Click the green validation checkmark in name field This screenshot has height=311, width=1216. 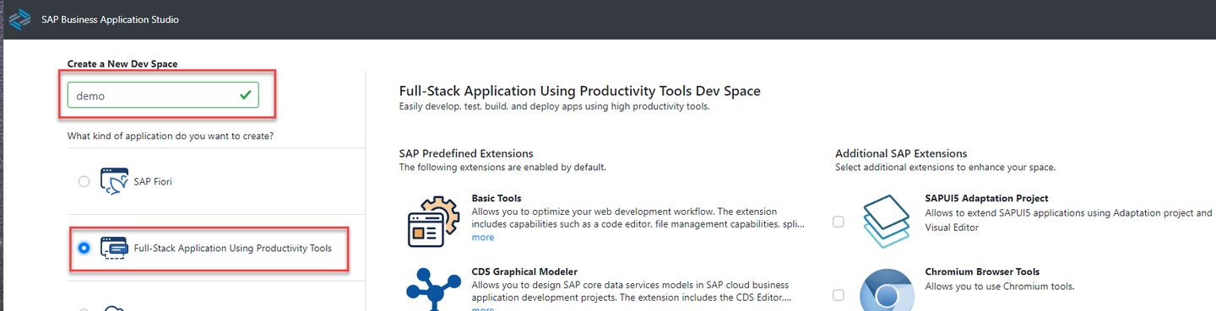pos(245,95)
